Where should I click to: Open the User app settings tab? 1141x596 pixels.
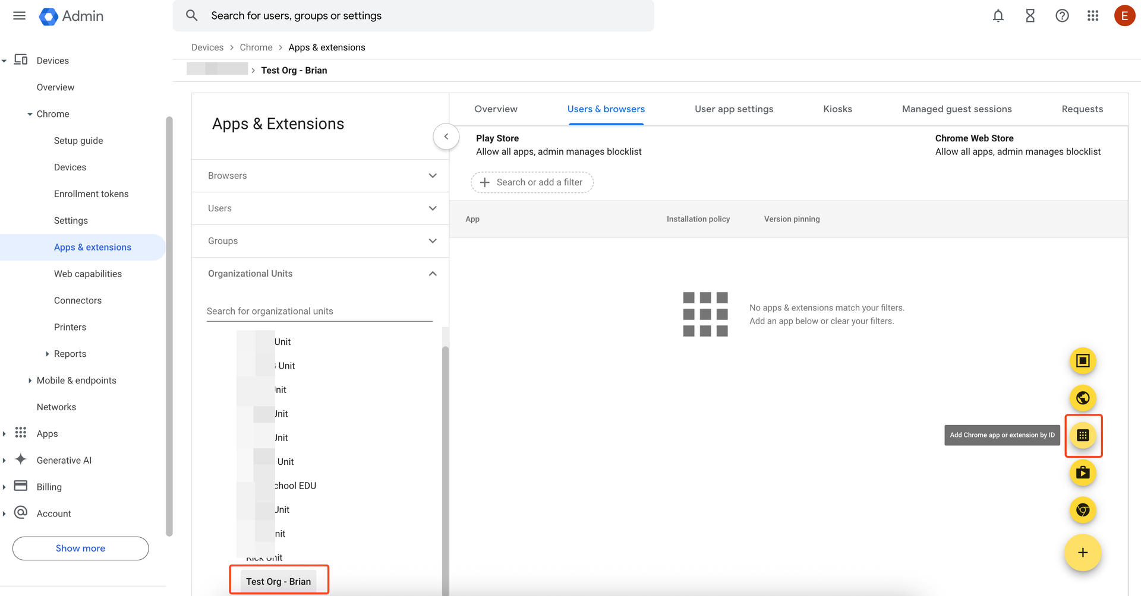(x=734, y=109)
